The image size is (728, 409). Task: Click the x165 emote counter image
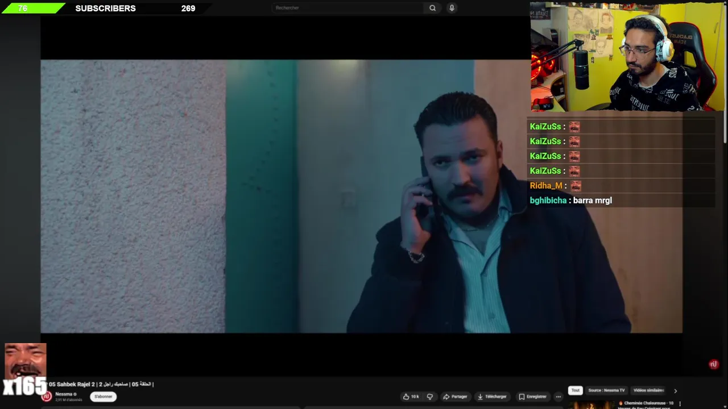[24, 369]
